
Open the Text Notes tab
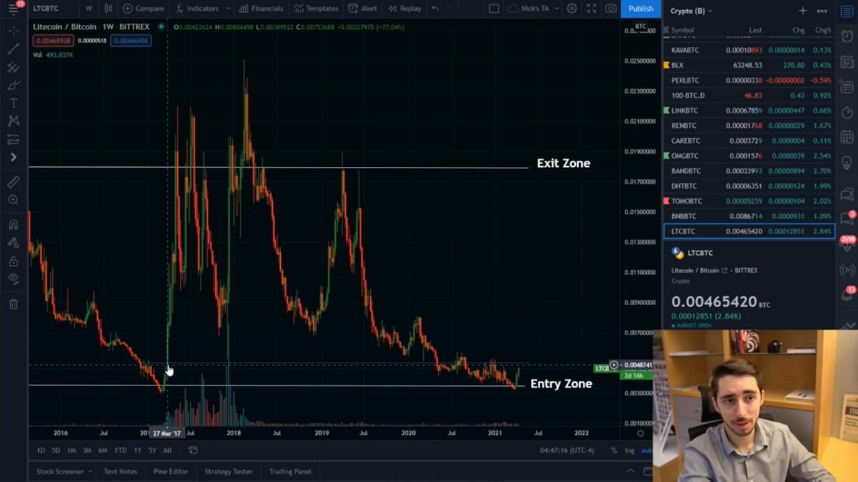[120, 471]
